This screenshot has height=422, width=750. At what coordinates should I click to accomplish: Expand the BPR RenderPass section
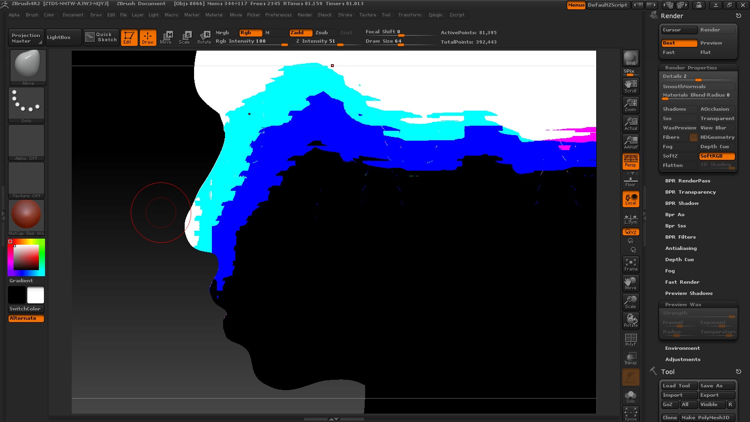tap(687, 181)
